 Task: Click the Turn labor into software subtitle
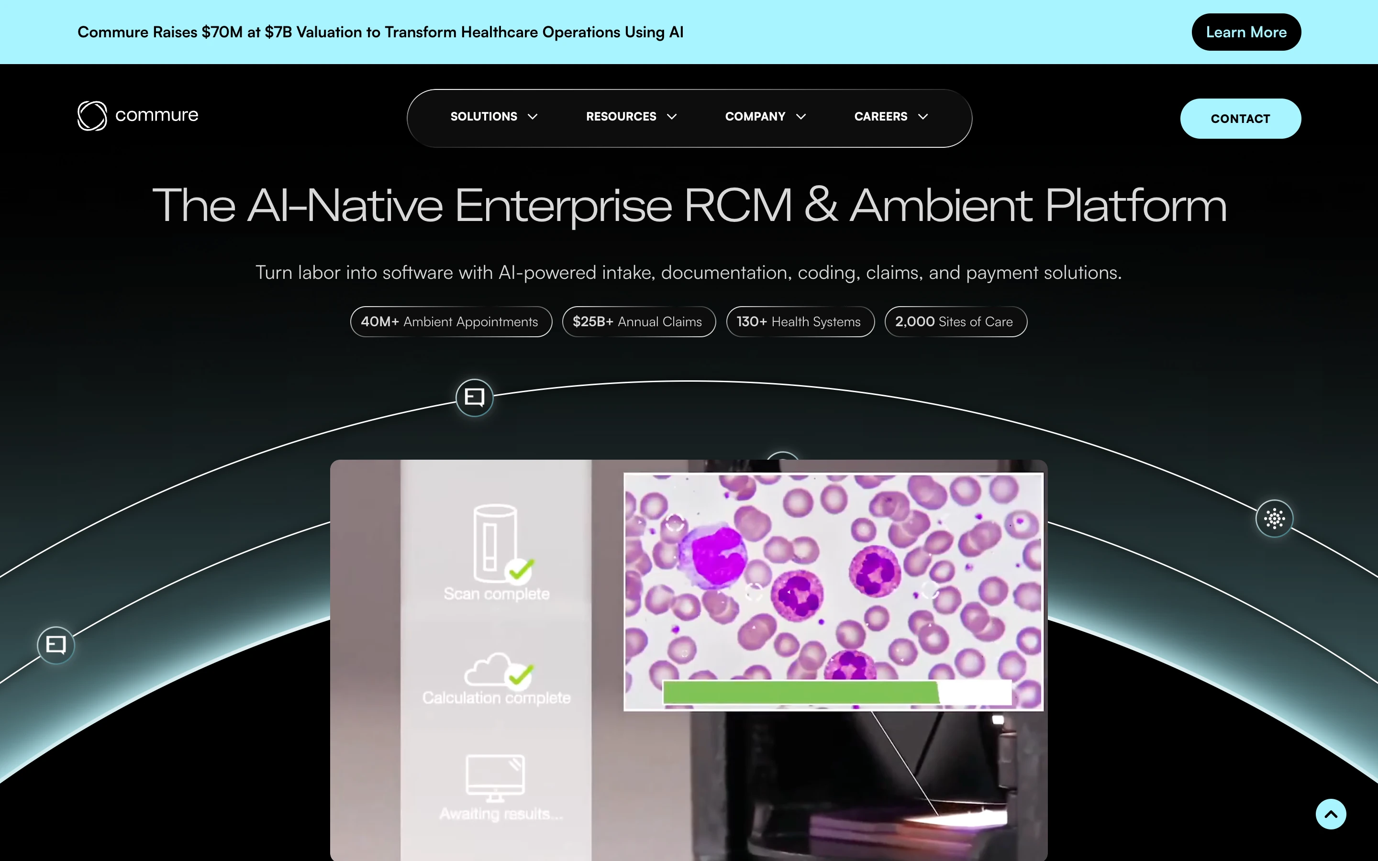click(689, 273)
